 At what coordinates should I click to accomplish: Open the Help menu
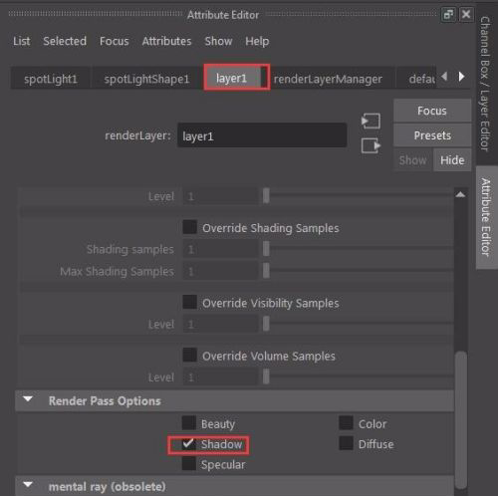[x=257, y=41]
